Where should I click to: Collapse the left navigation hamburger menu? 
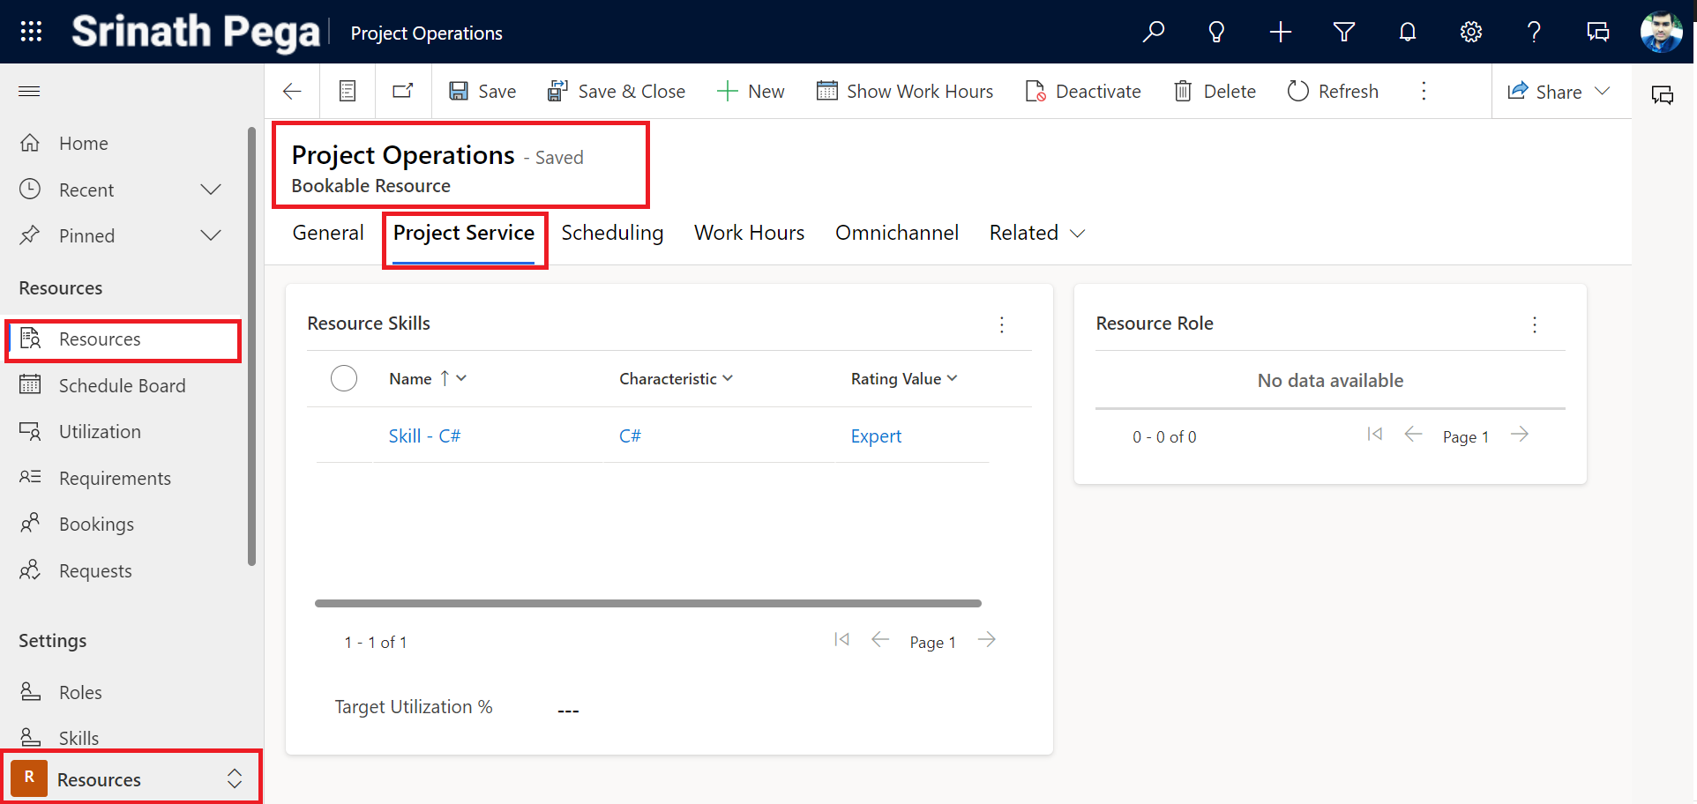coord(30,92)
